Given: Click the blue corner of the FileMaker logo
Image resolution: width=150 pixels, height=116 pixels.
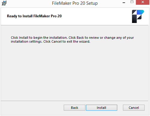Looking at the screenshot, I should tap(141, 12).
